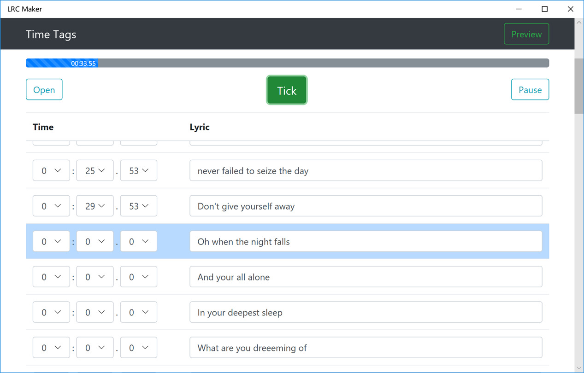Open hundredths dropdown in 'In your deepest sleep' row
This screenshot has width=584, height=373.
(139, 312)
